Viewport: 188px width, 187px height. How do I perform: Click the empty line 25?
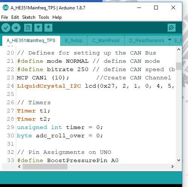(96, 94)
